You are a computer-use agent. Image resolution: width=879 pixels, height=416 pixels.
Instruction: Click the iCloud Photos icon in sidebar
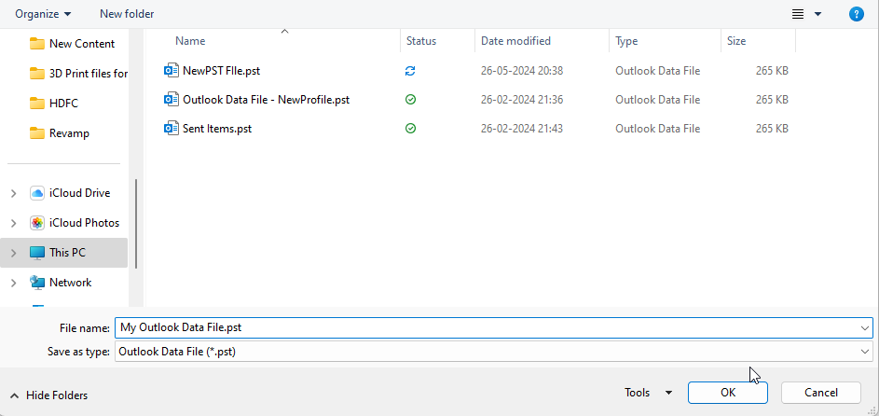[37, 223]
